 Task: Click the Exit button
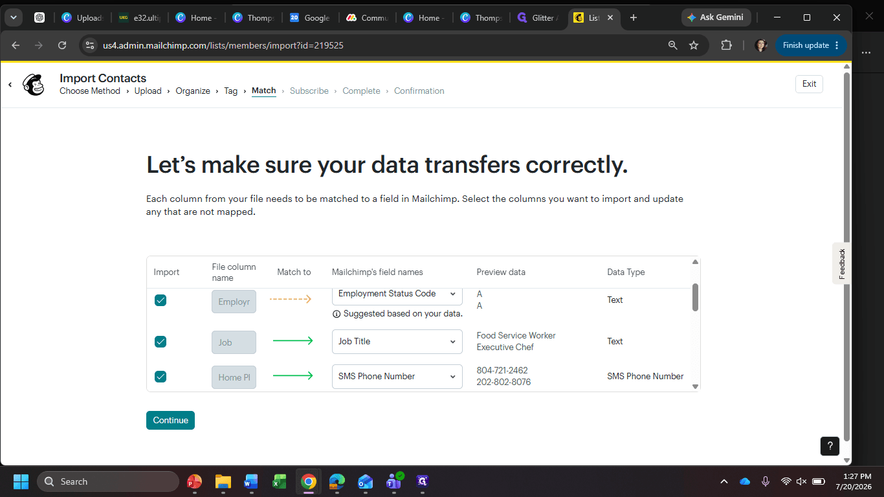coord(809,83)
